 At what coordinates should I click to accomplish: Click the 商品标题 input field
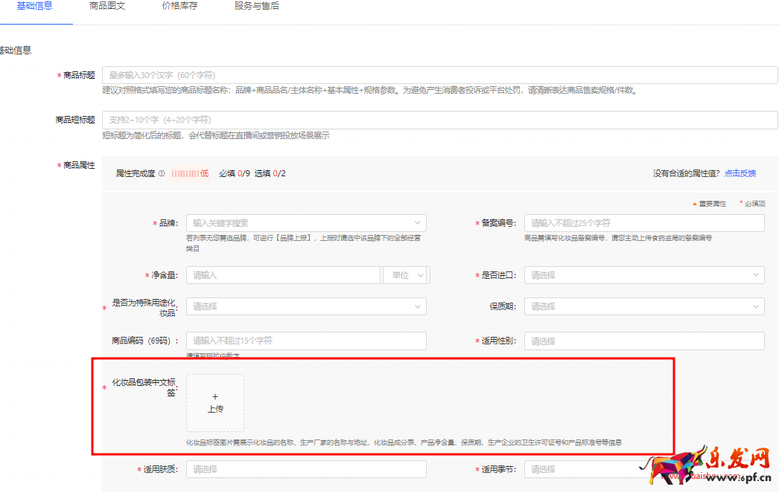(439, 75)
